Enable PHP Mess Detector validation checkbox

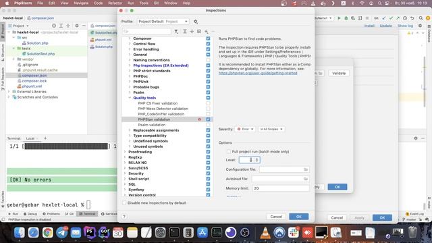(x=208, y=109)
